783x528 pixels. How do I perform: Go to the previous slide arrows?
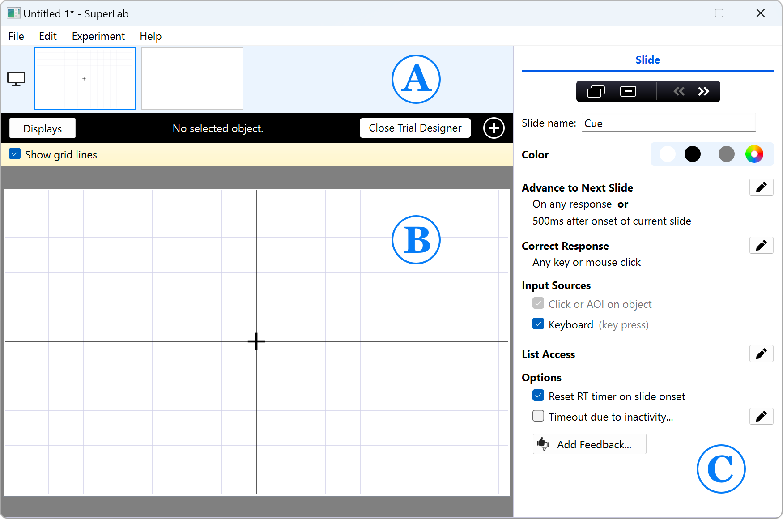[679, 91]
